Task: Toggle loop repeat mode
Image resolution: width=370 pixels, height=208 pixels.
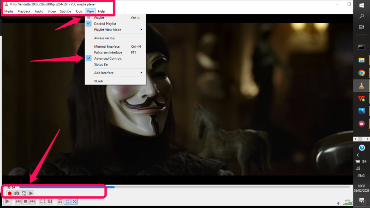Action: (x=67, y=201)
